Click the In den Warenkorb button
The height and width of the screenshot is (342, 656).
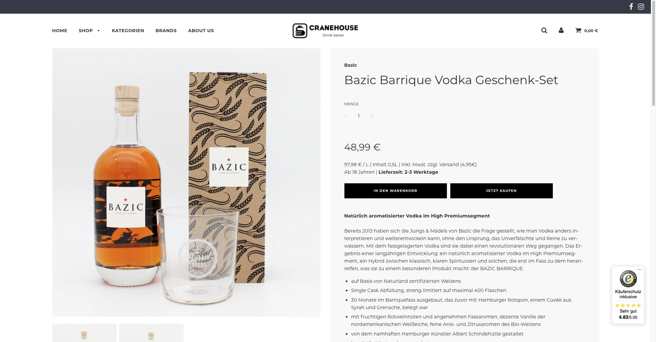click(x=395, y=191)
